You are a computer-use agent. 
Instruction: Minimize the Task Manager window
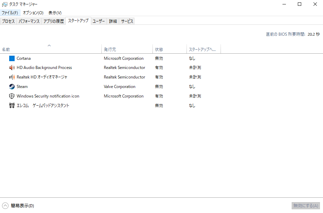[284, 4]
